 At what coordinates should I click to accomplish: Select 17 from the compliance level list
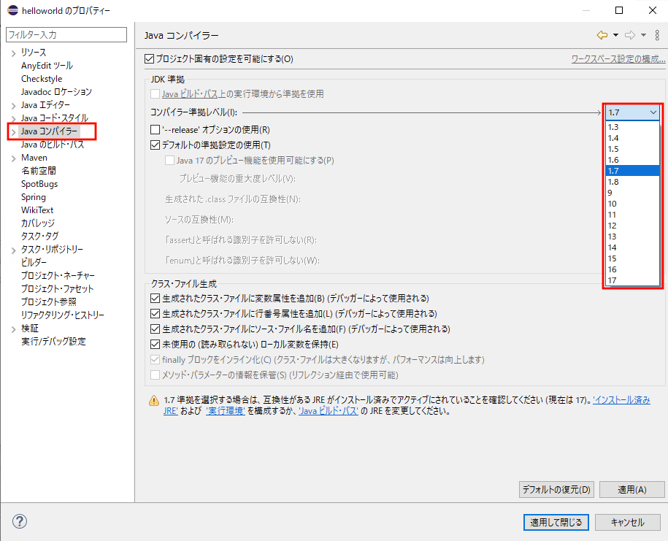pyautogui.click(x=612, y=281)
